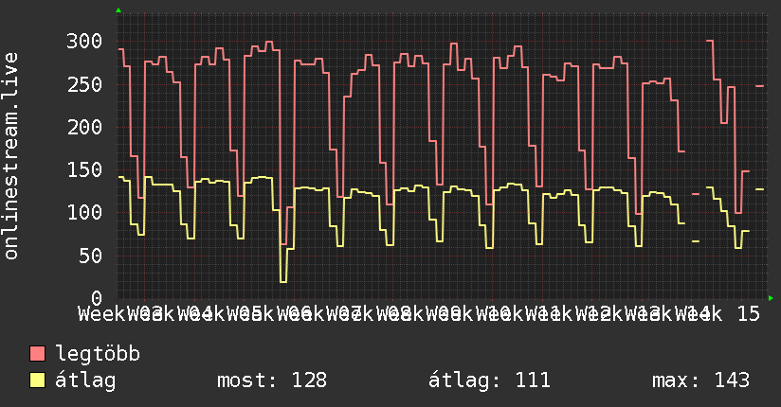Click the 0 y-axis label

click(x=97, y=298)
